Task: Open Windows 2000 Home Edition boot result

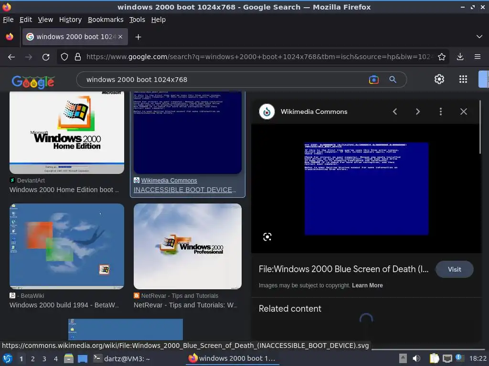Action: tap(64, 190)
